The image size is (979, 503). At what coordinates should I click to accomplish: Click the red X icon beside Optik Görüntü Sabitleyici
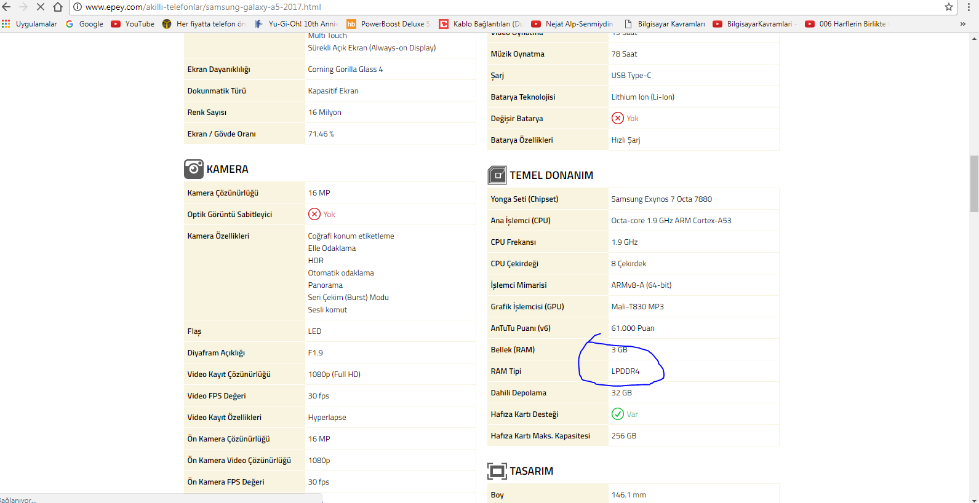(x=314, y=214)
